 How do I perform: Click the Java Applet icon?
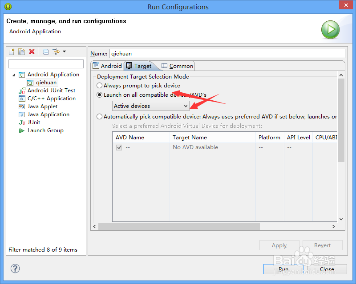point(21,106)
